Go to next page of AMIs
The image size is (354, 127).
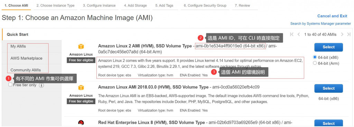point(342,34)
